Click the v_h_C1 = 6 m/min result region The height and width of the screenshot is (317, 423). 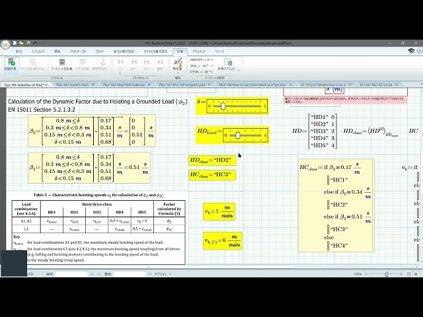223,240
